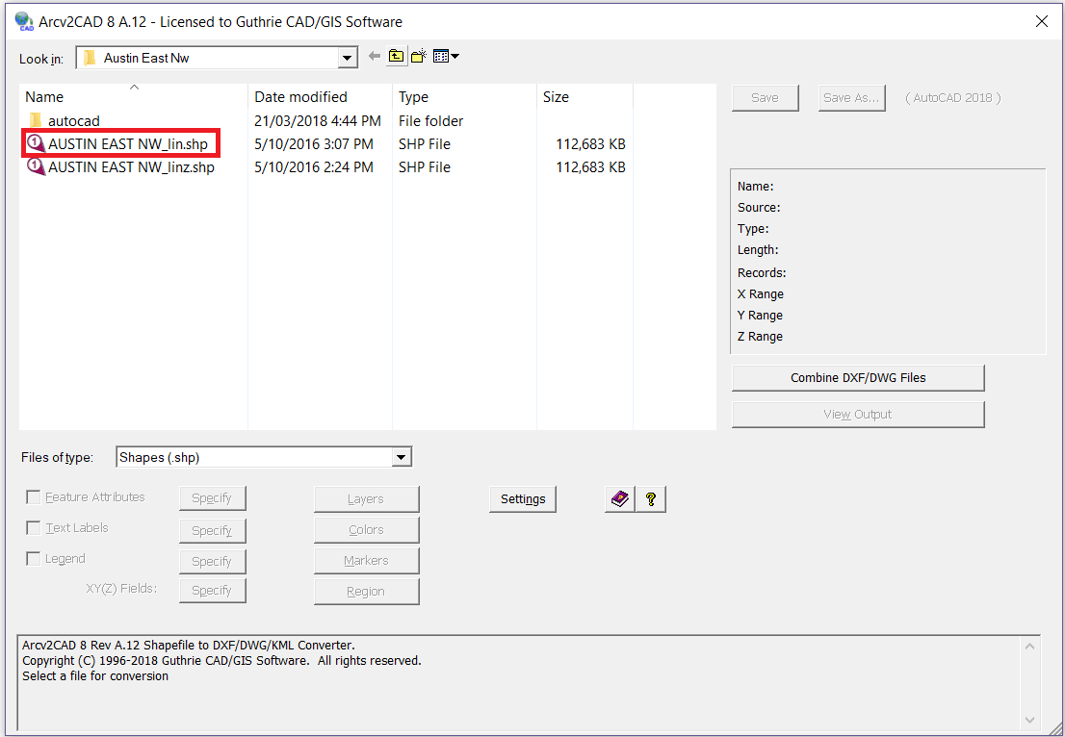Click Specify next to Feature Attributes
This screenshot has width=1065, height=737.
point(213,498)
